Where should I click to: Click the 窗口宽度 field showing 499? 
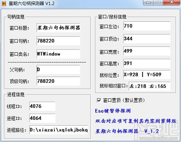tap(147, 51)
